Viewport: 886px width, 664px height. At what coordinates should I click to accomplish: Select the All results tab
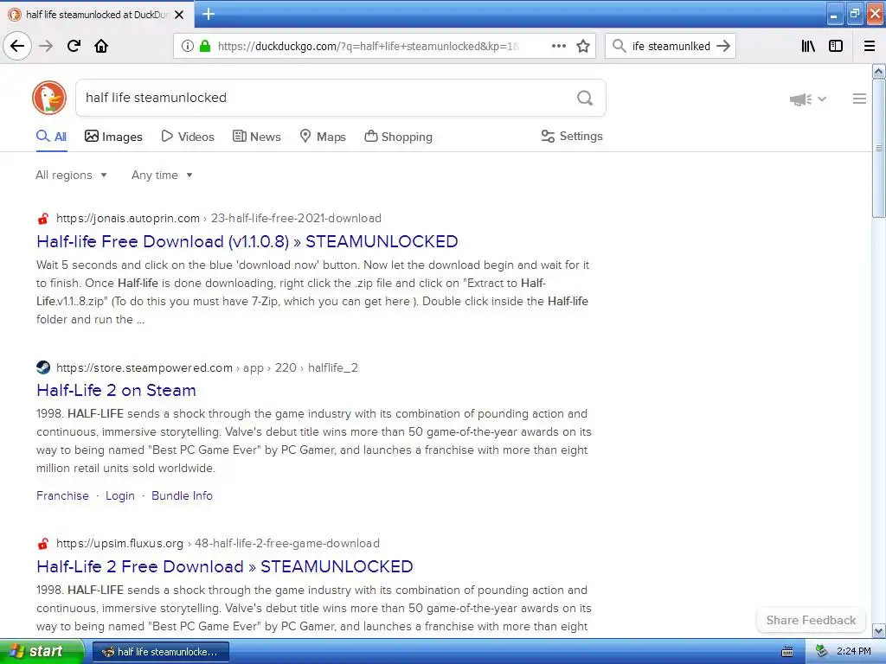51,137
